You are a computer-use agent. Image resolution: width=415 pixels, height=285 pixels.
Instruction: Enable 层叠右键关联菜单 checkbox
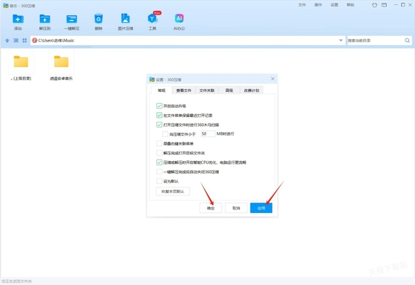[159, 143]
